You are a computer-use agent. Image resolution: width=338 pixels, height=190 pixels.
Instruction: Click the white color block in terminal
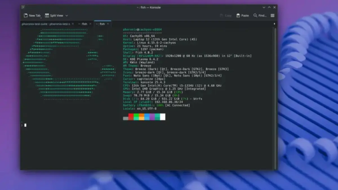(163, 117)
